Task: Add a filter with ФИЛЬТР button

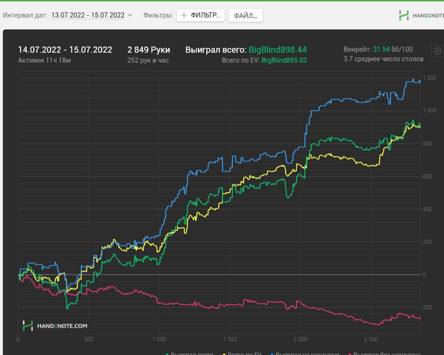Action: point(201,15)
